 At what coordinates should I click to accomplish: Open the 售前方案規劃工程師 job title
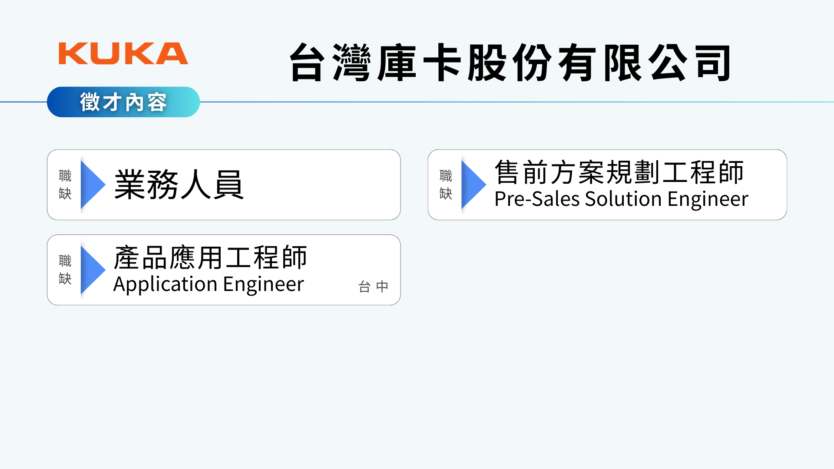(x=619, y=172)
